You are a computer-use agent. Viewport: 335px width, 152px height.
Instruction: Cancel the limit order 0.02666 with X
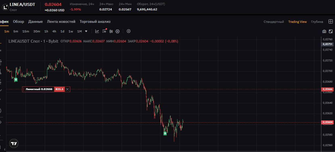(67, 89)
